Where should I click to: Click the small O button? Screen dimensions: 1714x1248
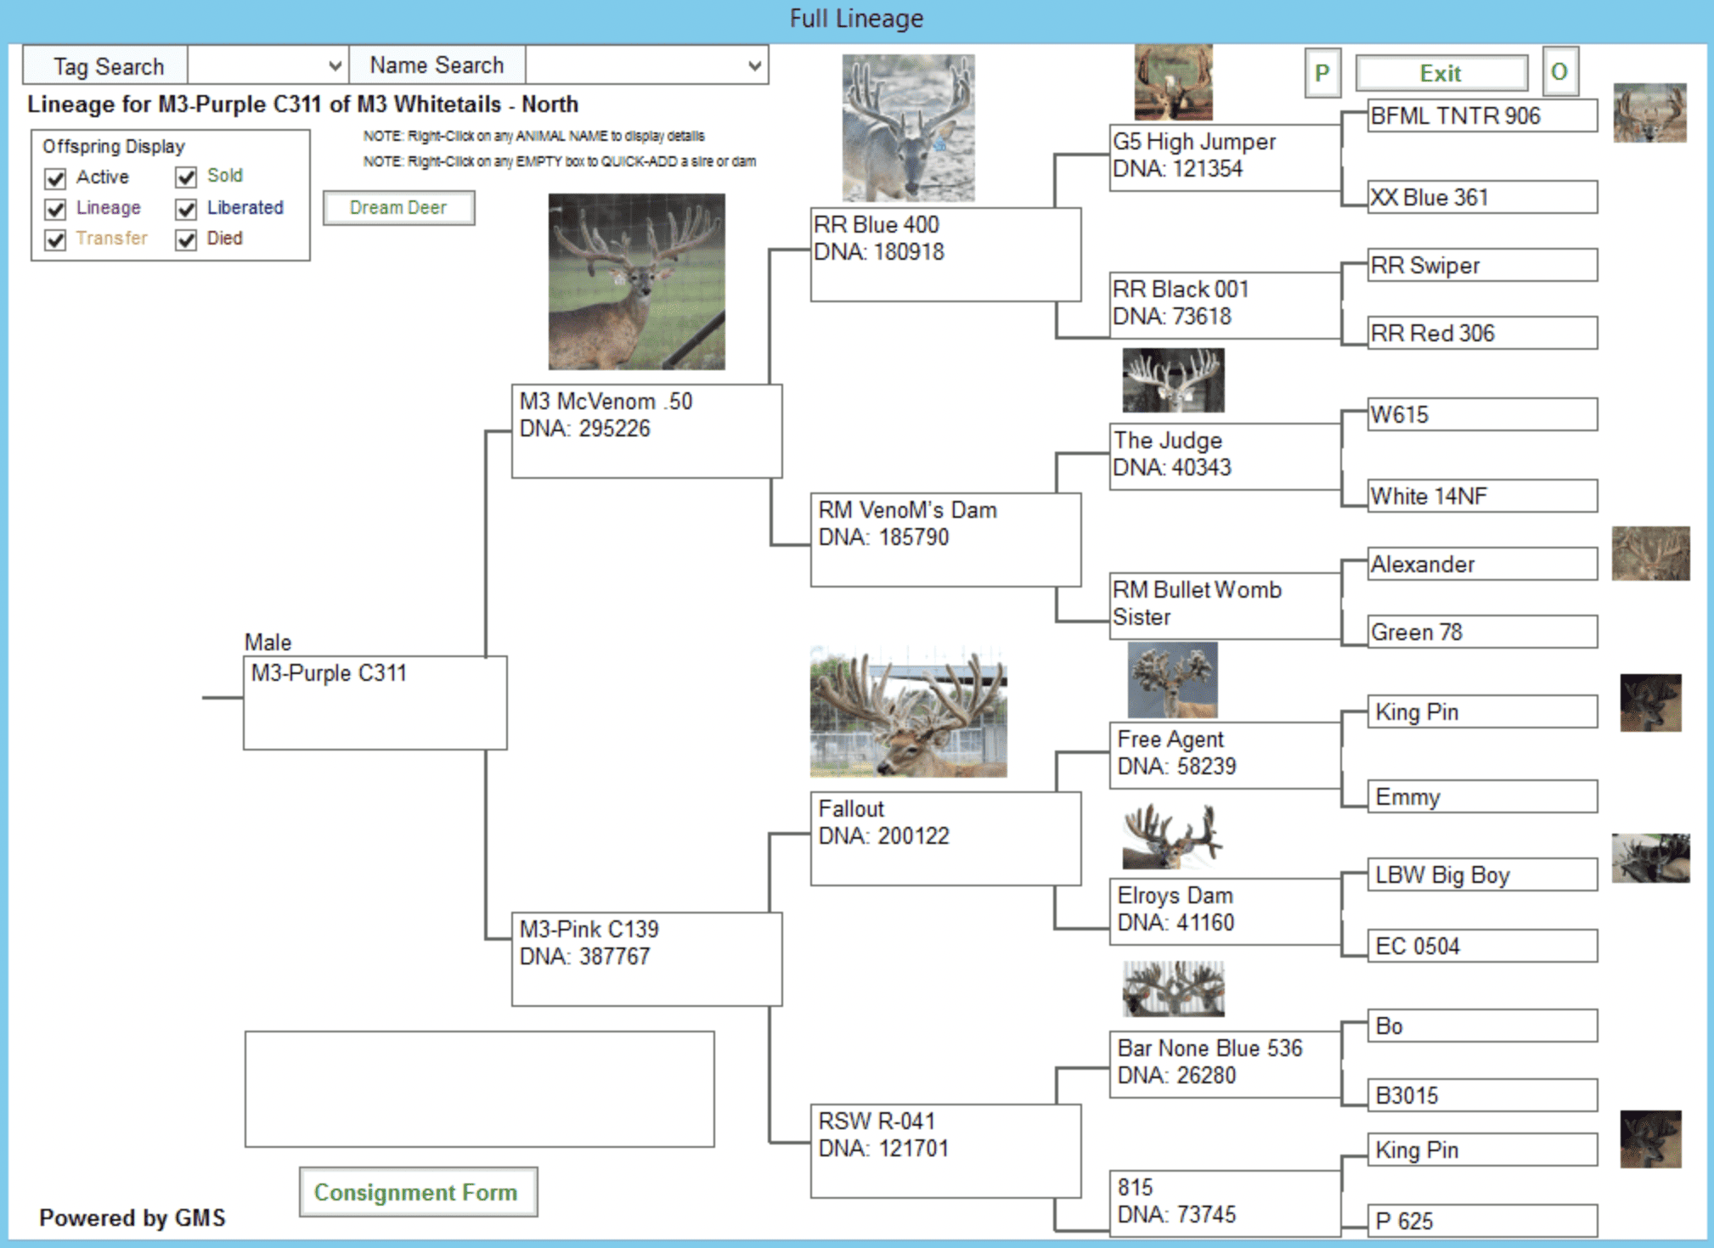pos(1559,72)
